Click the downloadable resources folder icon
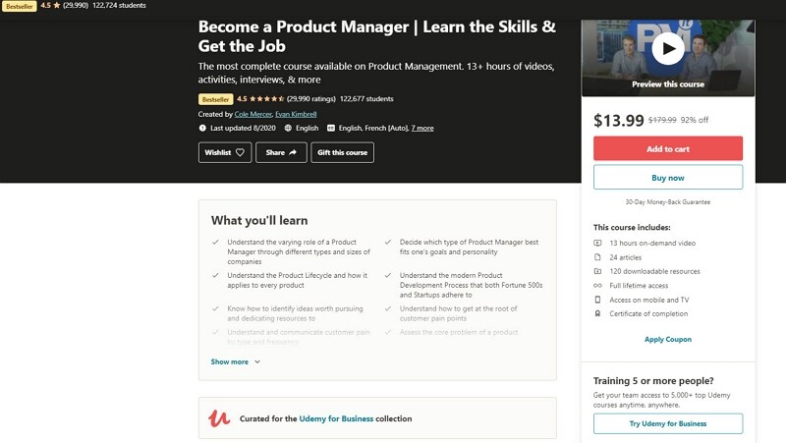Screen dimensions: 786x443 pos(597,271)
